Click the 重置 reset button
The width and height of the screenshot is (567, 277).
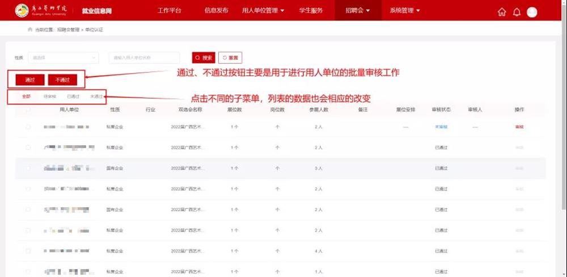(x=230, y=58)
